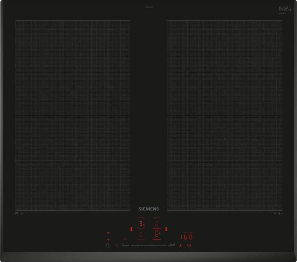Tap the frying sensor pan icon near timer
Viewport: 297px width, 262px height.
tap(181, 245)
